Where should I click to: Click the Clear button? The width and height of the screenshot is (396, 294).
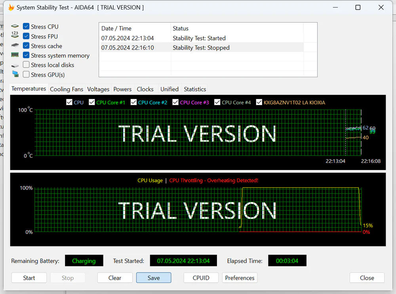[x=115, y=278]
